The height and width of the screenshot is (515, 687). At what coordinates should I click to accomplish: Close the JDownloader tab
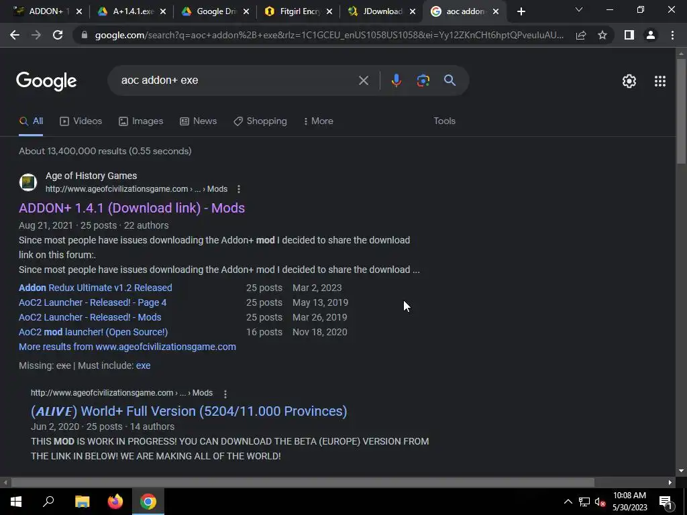413,12
